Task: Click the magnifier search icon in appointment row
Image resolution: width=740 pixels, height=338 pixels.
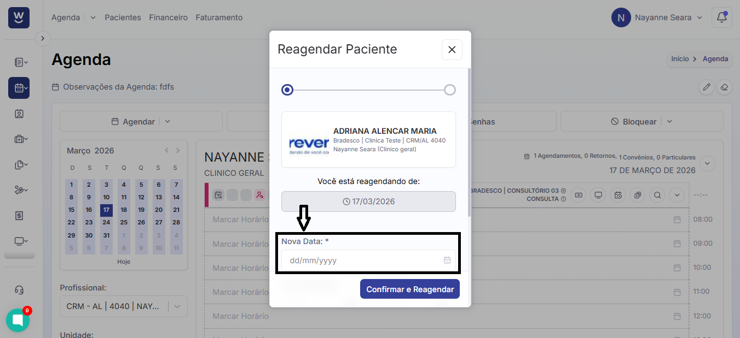Action: [x=657, y=195]
